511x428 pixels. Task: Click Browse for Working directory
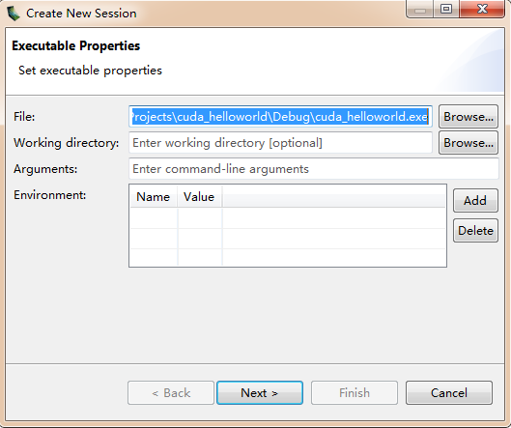[x=468, y=142]
